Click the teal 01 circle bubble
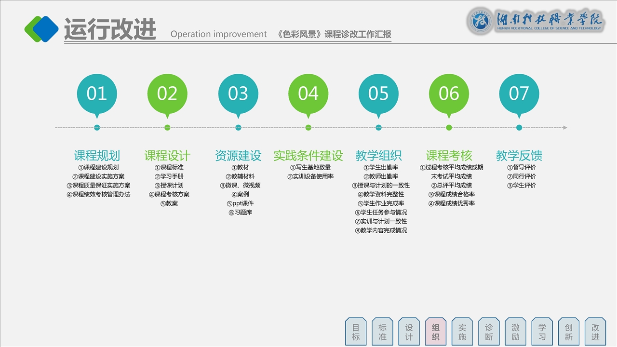 (97, 93)
